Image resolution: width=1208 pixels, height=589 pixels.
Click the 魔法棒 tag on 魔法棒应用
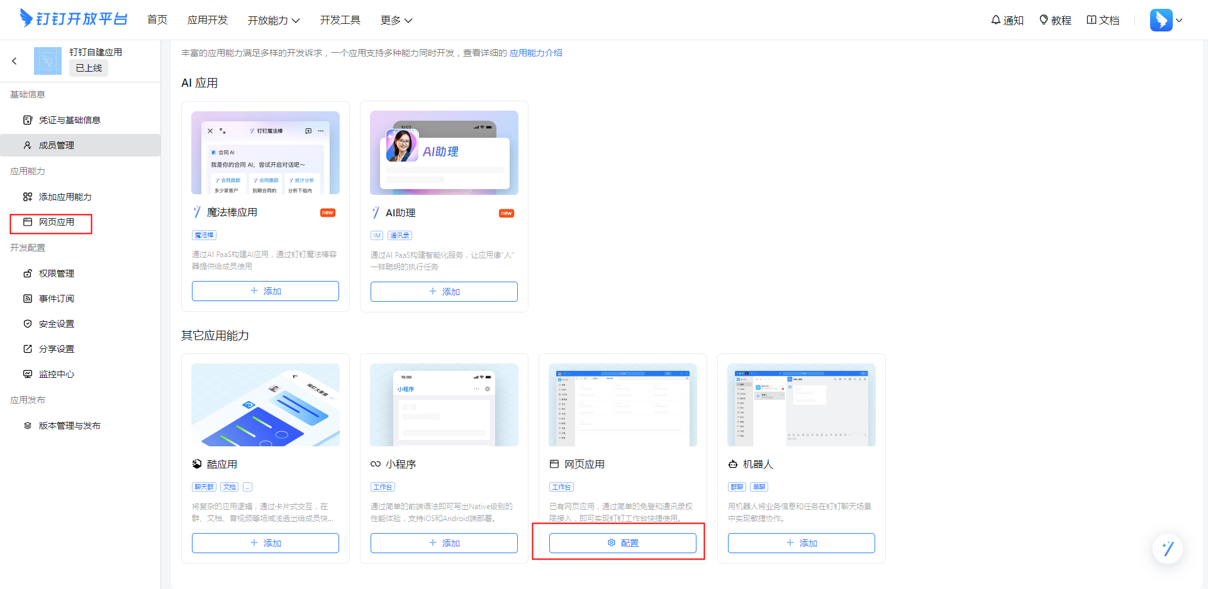pyautogui.click(x=204, y=235)
